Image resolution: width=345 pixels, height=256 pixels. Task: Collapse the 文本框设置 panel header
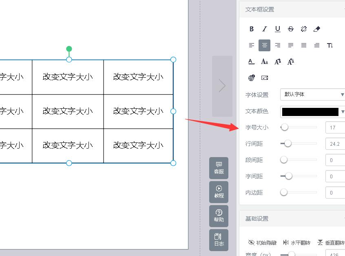point(292,9)
